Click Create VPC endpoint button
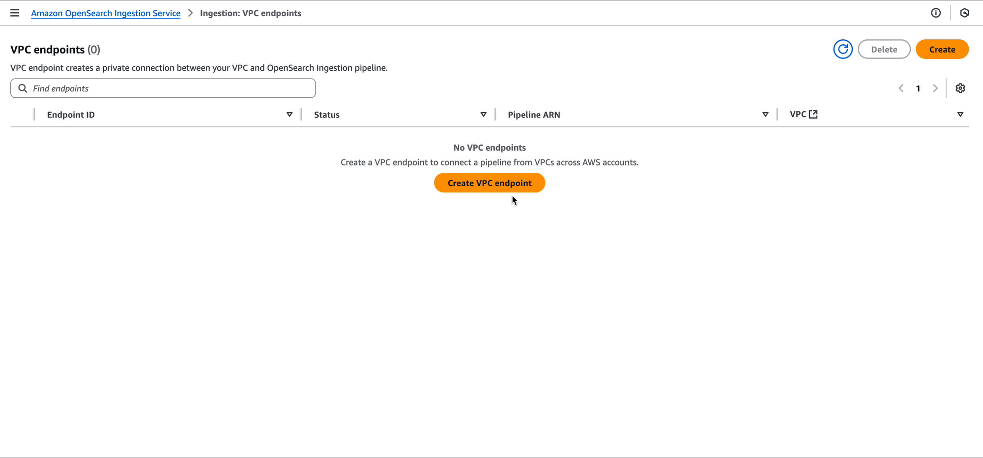Viewport: 983px width, 458px height. coord(490,183)
